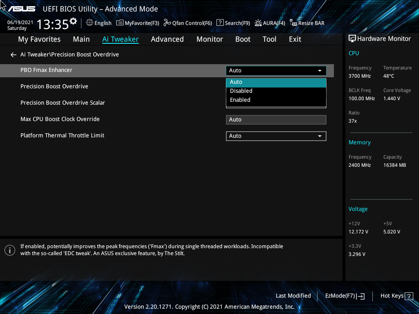Open the Qfan Control utility
This screenshot has width=419, height=314.
click(x=187, y=23)
